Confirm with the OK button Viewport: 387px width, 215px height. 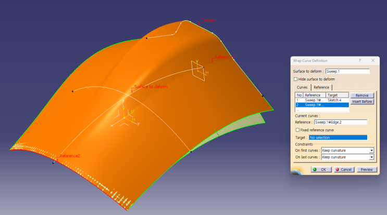pyautogui.click(x=321, y=169)
